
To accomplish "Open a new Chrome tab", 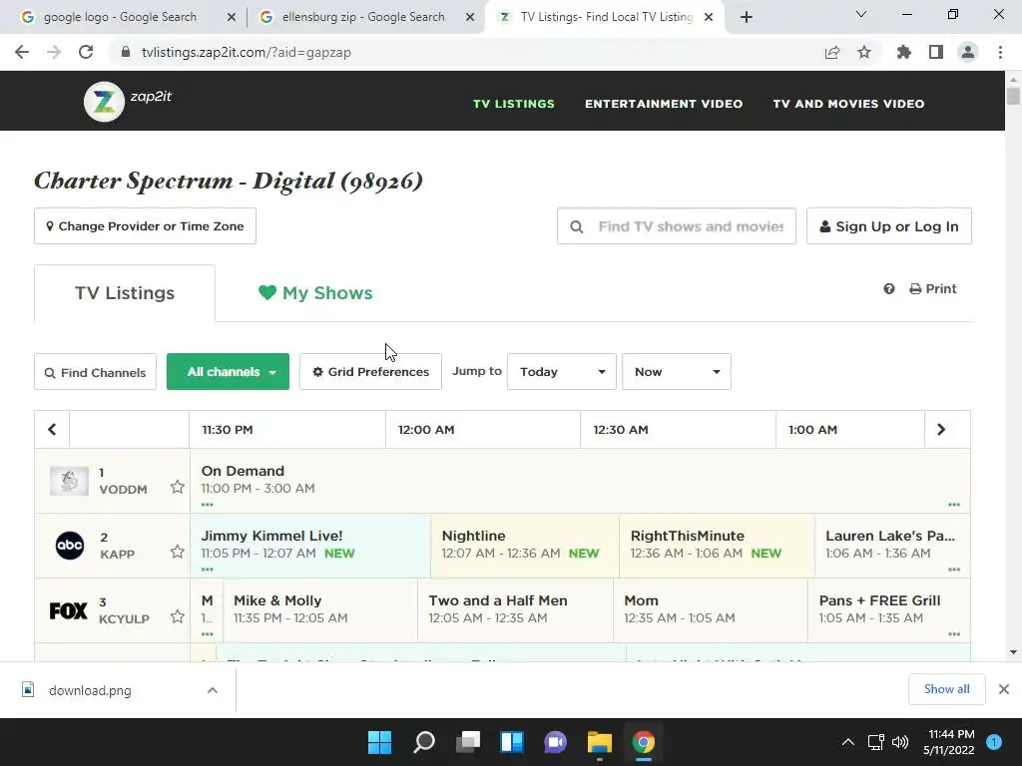I will [x=747, y=17].
